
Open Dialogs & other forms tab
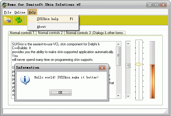(109, 33)
